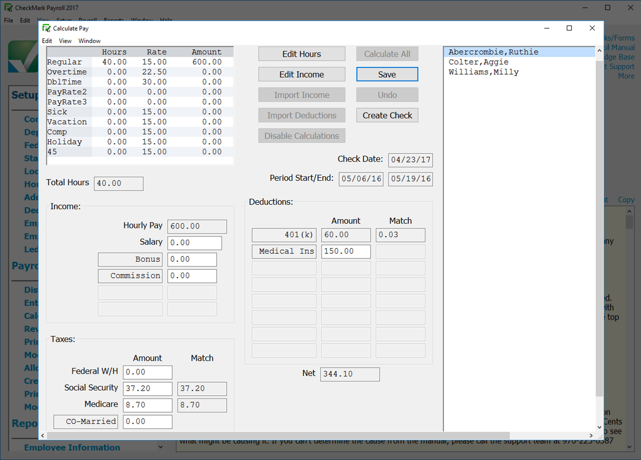
Task: Click the Check Date field
Action: [x=410, y=160]
